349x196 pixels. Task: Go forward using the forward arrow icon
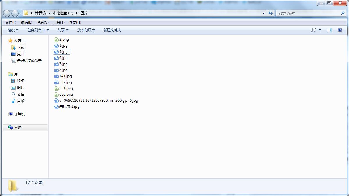click(15, 13)
